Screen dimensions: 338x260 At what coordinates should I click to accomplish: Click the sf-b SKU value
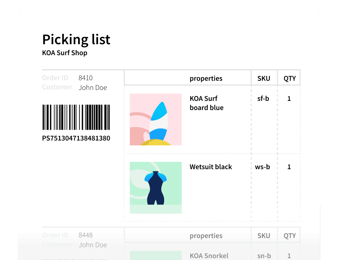click(x=263, y=98)
